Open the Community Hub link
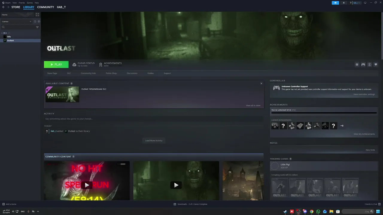Viewport: 383px width, 215px height. pyautogui.click(x=88, y=73)
